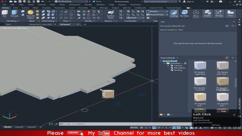Select the 4in Squares Lavender material
This screenshot has height=136, width=242.
click(x=200, y=84)
